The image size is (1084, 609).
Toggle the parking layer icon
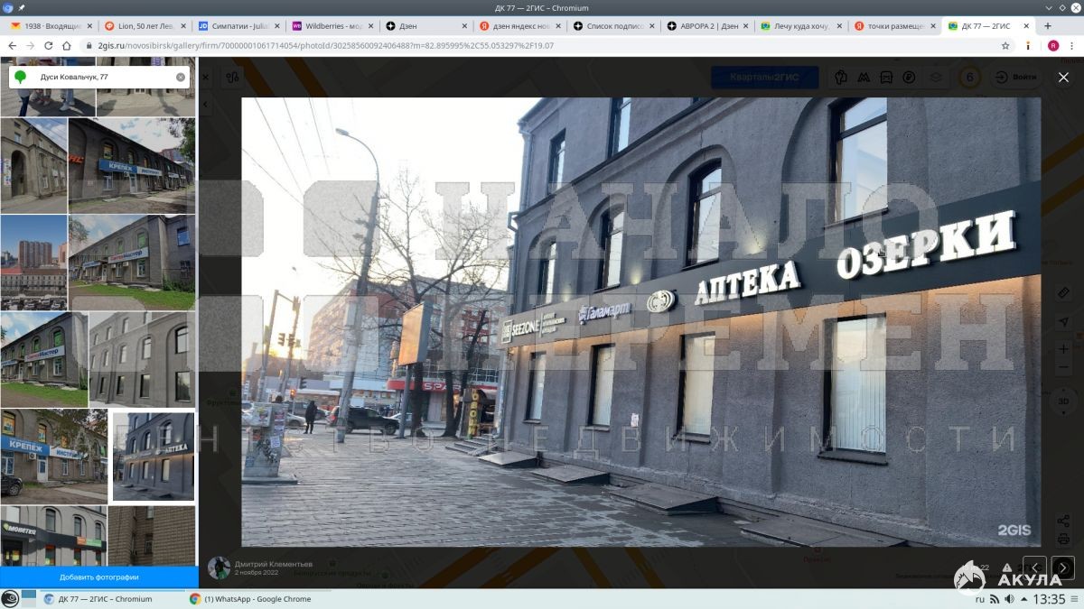pos(909,78)
